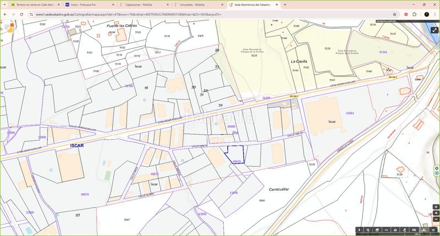
Task: Click parcel number 5225 in recreation area
Action: 254,56
